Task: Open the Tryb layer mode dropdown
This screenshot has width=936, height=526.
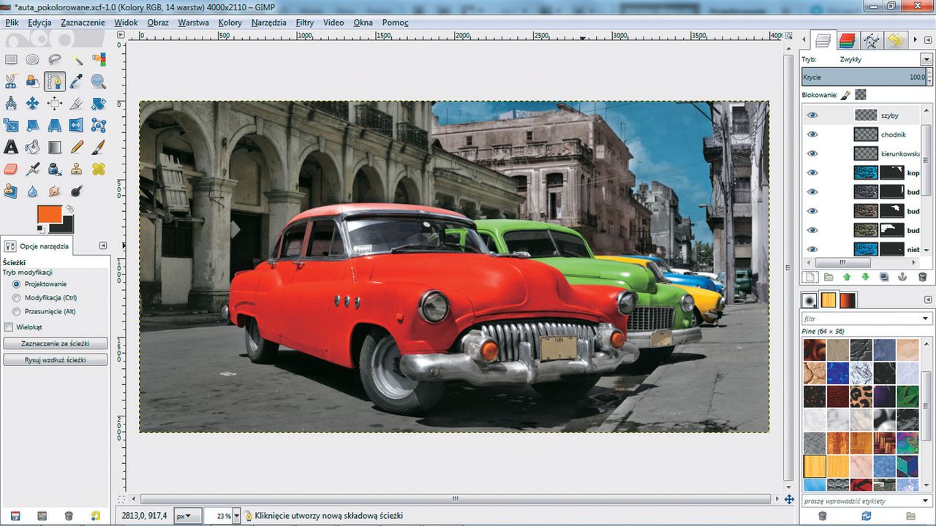Action: pos(926,59)
